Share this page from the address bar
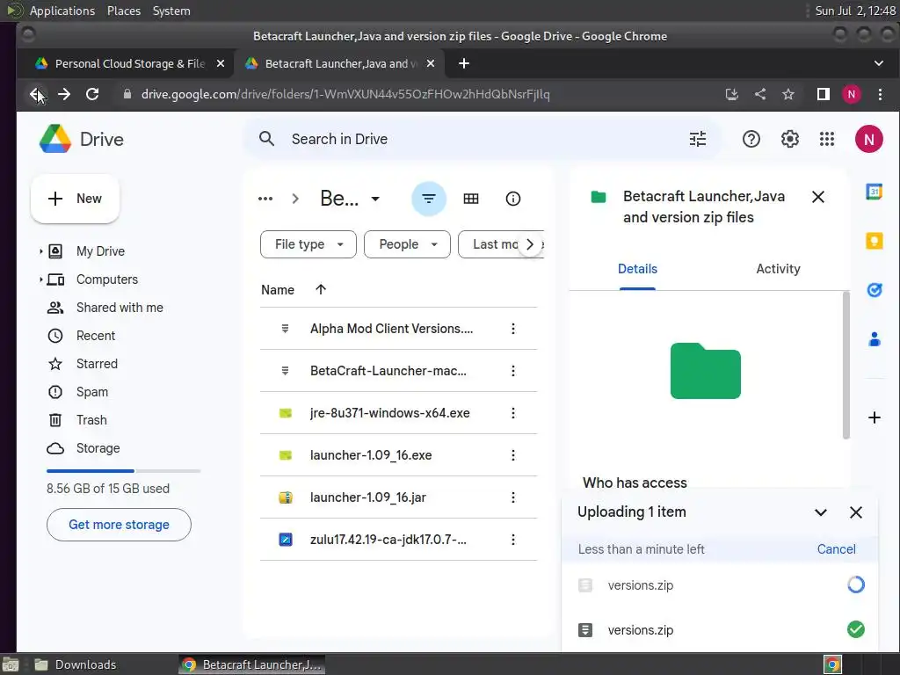Image resolution: width=900 pixels, height=675 pixels. pos(760,94)
